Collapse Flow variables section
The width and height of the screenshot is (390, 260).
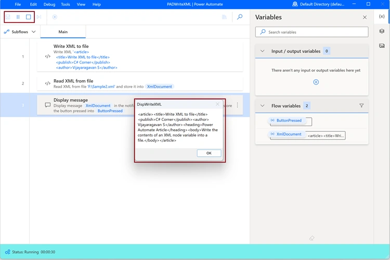click(263, 106)
